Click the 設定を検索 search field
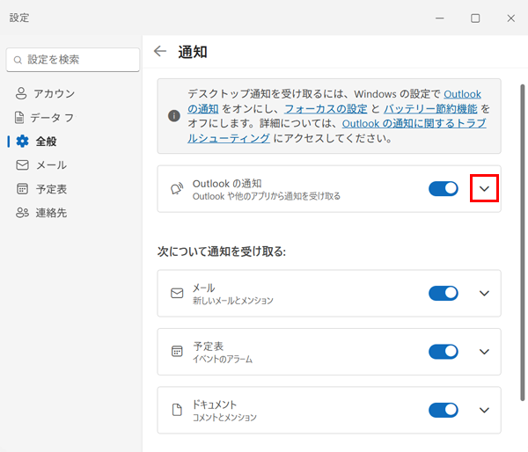528x452 pixels. tap(73, 60)
